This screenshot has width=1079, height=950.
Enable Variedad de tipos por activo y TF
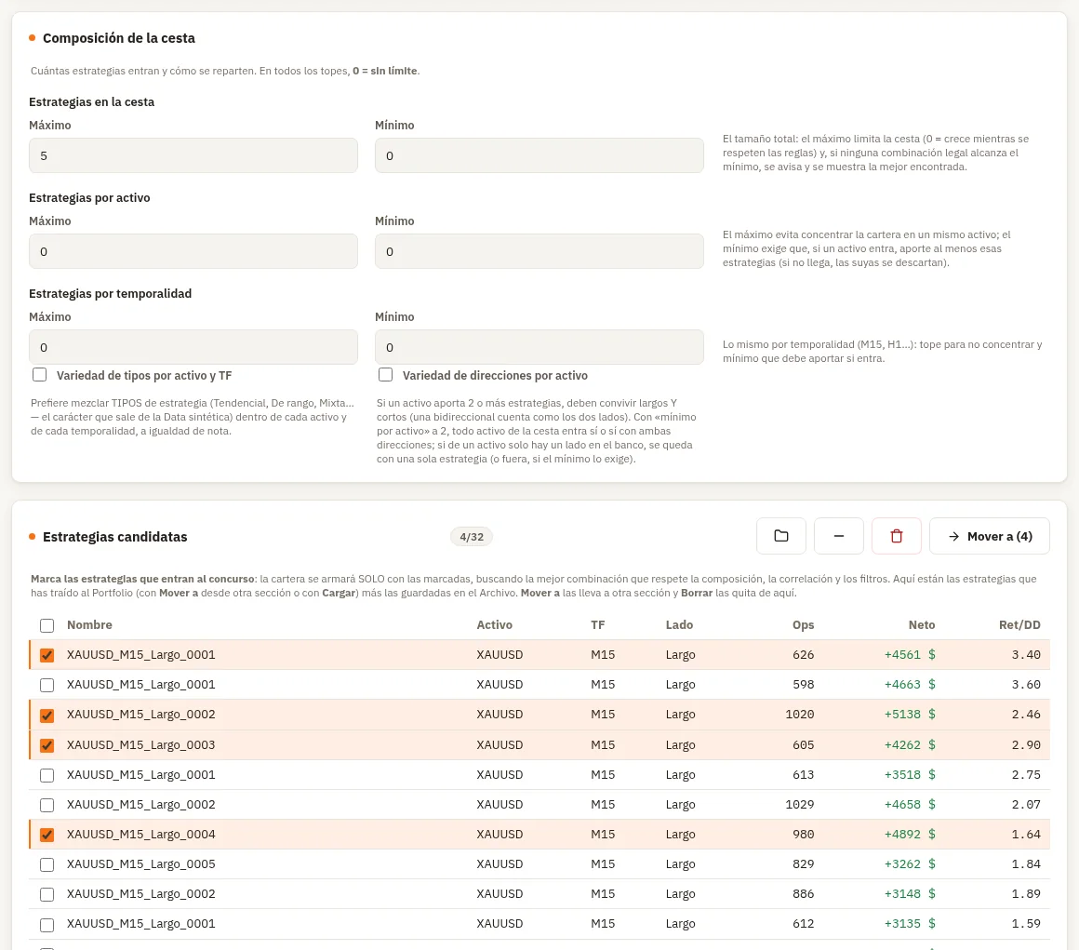40,374
